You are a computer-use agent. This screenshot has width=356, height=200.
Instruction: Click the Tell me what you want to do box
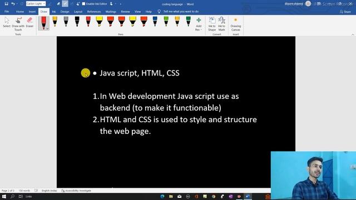(x=178, y=11)
